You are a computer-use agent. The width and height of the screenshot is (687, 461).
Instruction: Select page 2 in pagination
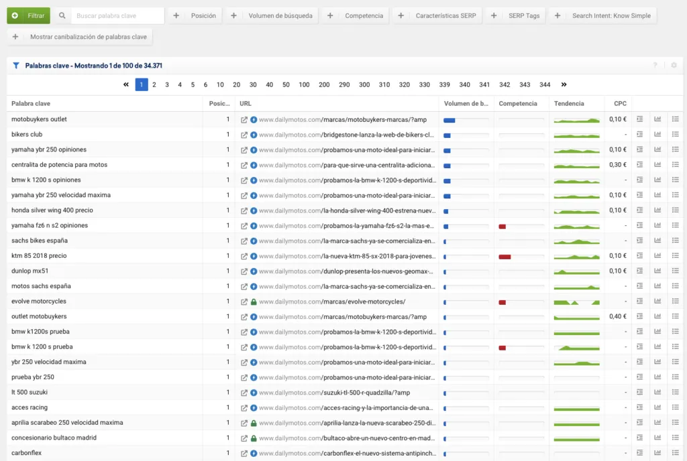click(x=154, y=85)
